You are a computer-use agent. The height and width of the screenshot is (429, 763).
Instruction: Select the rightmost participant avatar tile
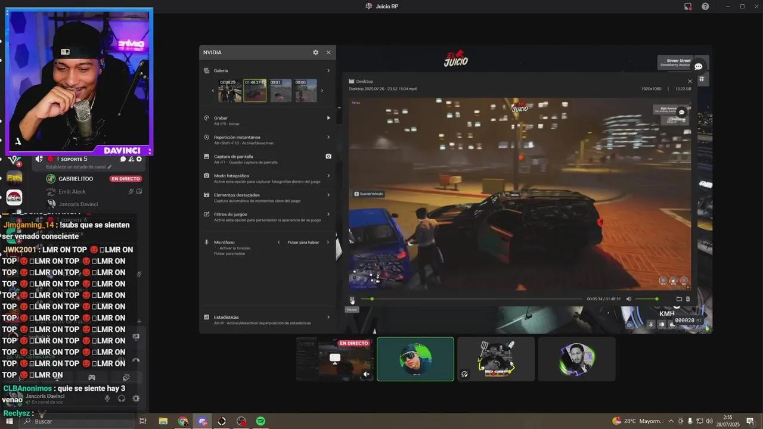[x=576, y=359]
